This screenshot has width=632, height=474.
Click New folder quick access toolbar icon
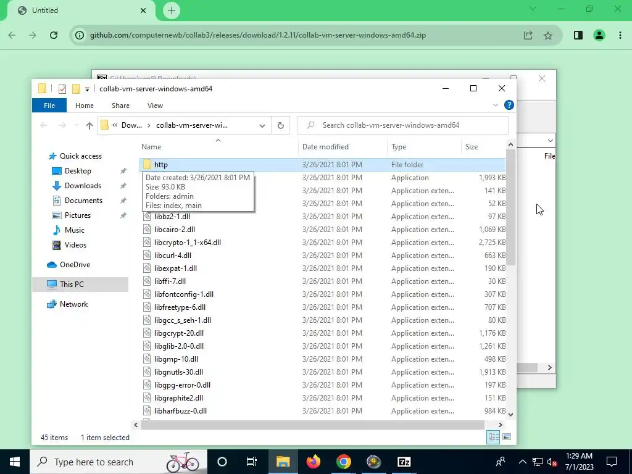[76, 89]
